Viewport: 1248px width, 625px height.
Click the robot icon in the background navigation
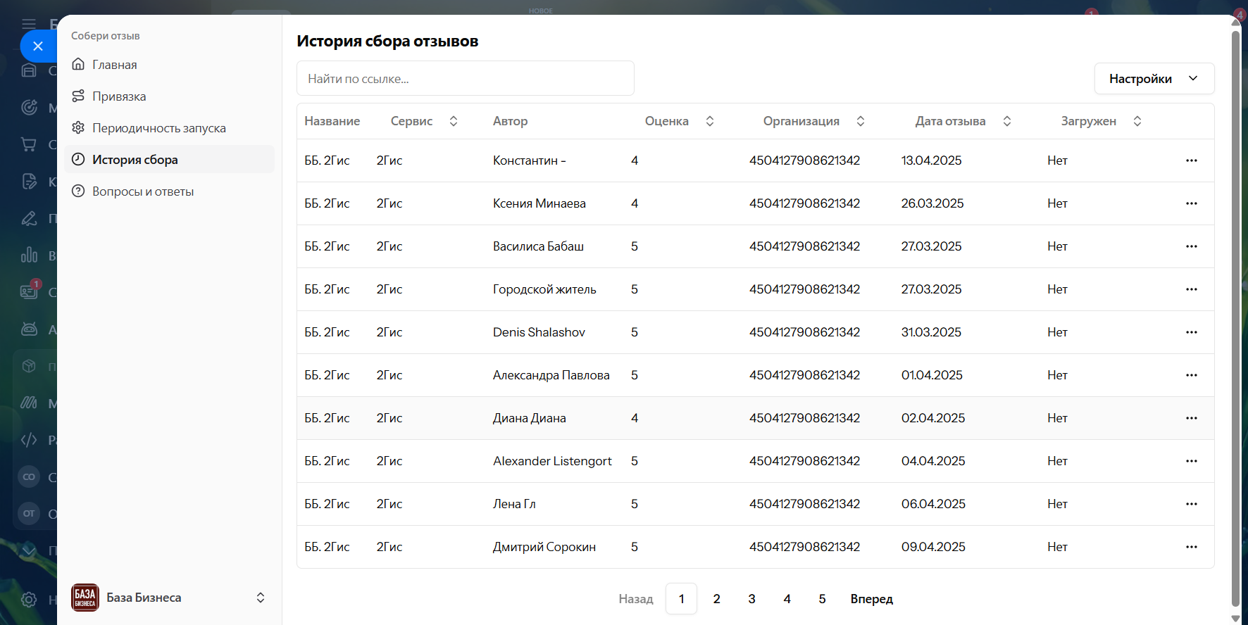coord(29,329)
